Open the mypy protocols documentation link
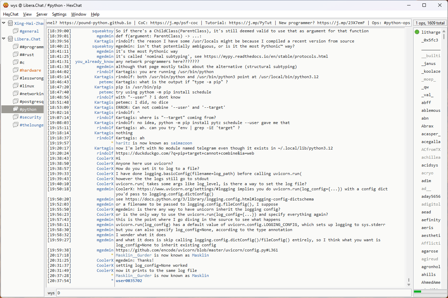The image size is (448, 298). pyautogui.click(x=266, y=56)
